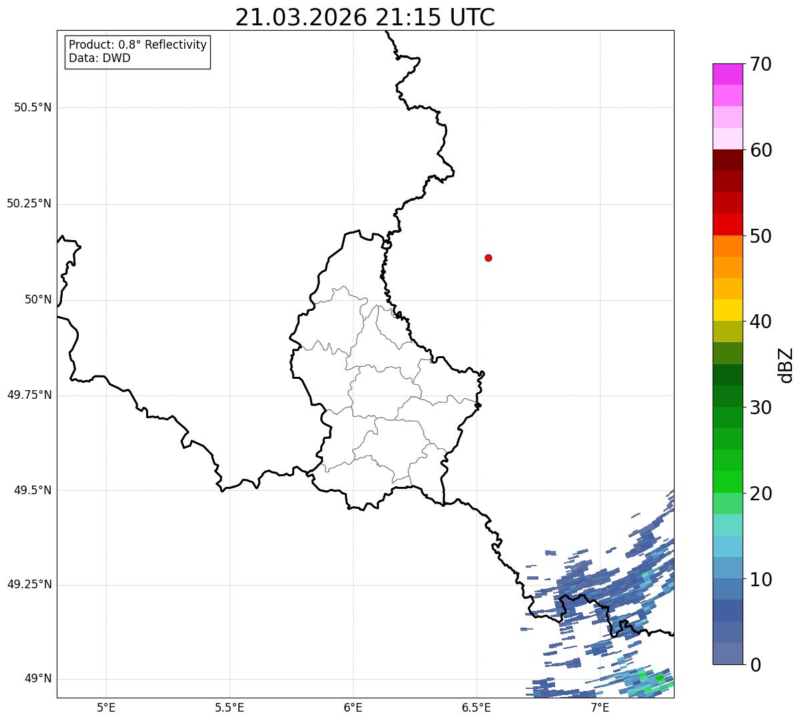Screen dimensions: 802x721
Task: Click the colorbar tick label 10
Action: (x=761, y=579)
